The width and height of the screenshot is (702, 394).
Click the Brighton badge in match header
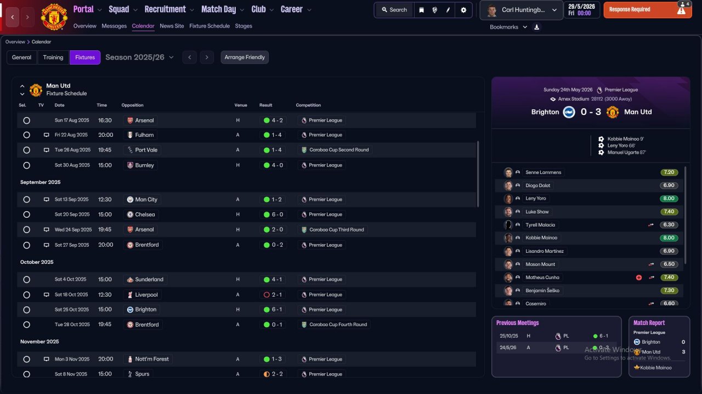[x=569, y=112]
